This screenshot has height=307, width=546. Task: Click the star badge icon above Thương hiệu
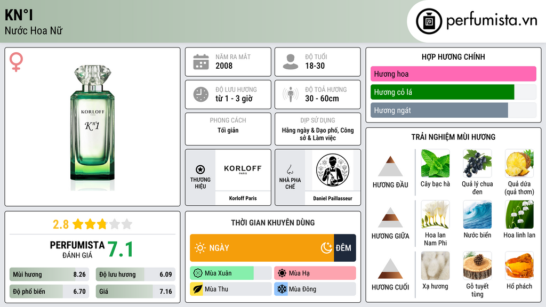click(x=200, y=169)
